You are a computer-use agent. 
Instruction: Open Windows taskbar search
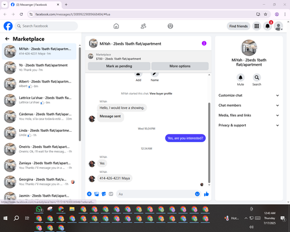click(x=16, y=218)
